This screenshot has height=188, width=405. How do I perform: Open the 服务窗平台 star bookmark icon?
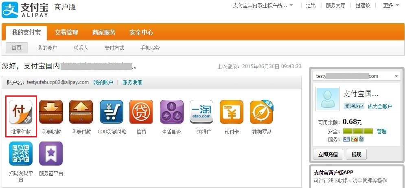pos(51,154)
